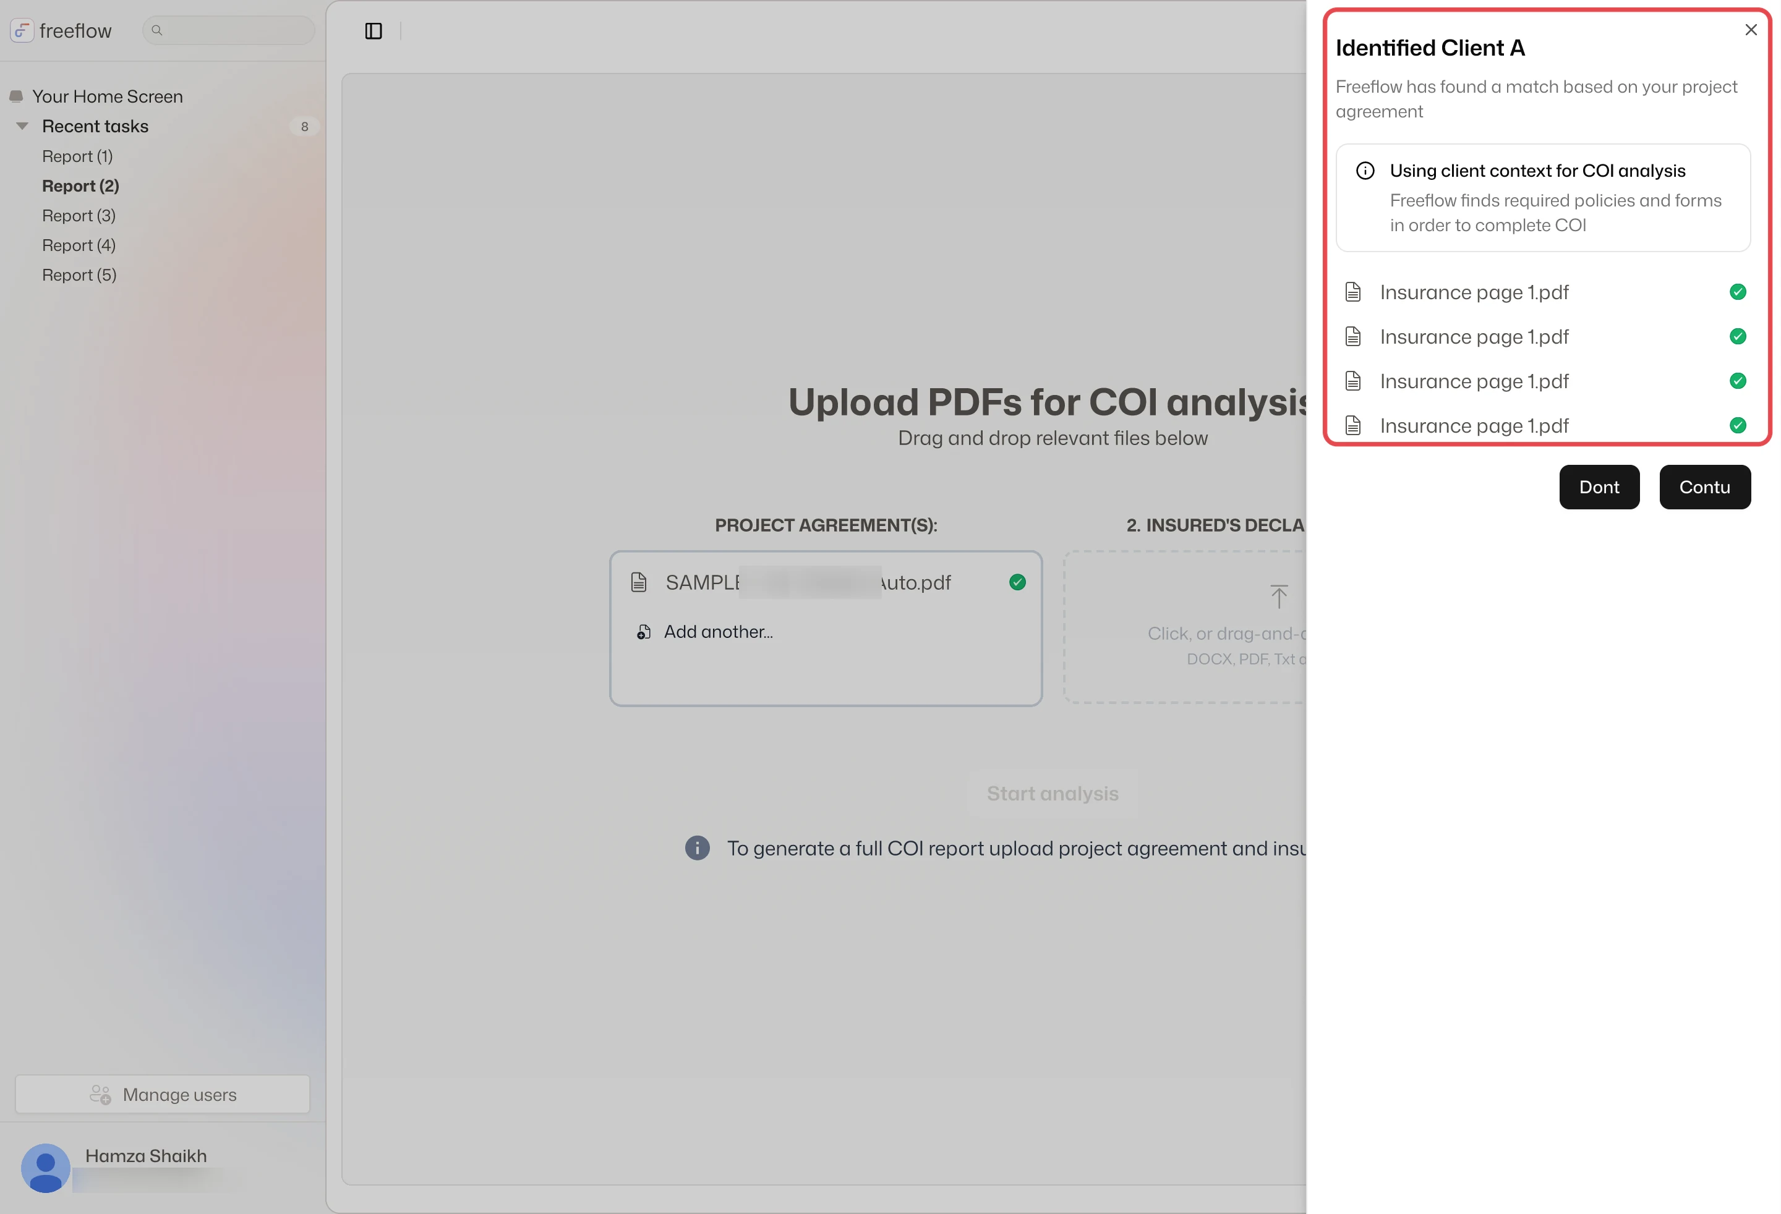Click the Home Screen icon

coord(16,96)
